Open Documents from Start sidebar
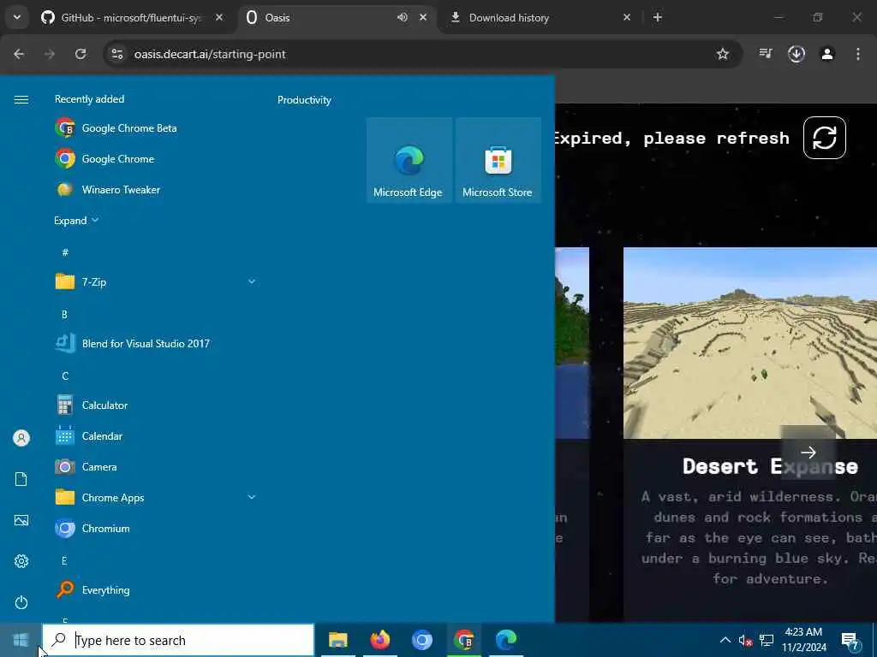This screenshot has height=657, width=877. [x=21, y=479]
